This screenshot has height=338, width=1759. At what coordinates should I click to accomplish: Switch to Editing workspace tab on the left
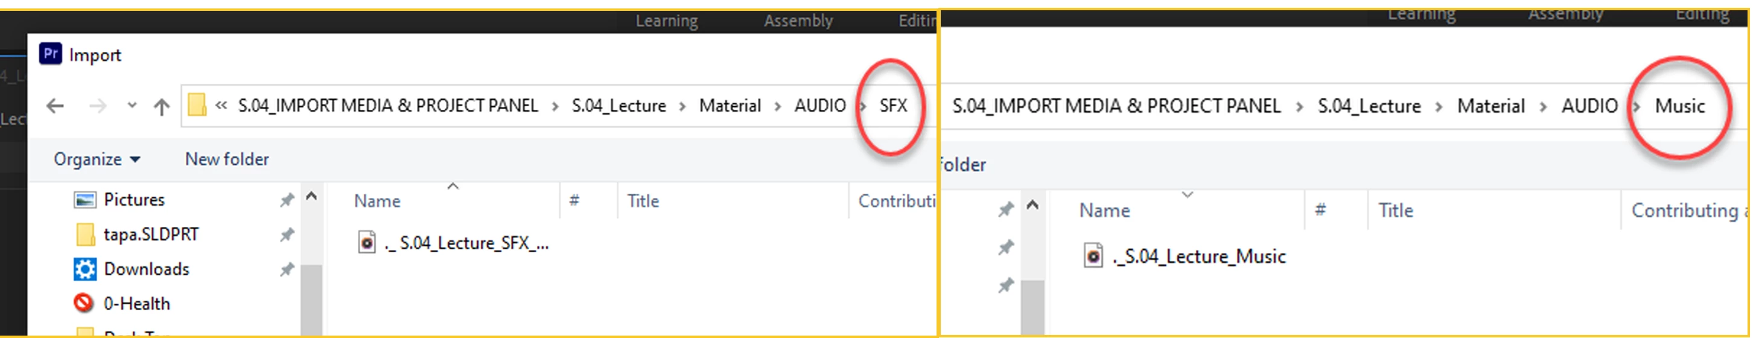click(917, 21)
